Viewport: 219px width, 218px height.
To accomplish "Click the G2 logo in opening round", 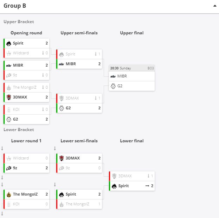I will click(x=9, y=120).
